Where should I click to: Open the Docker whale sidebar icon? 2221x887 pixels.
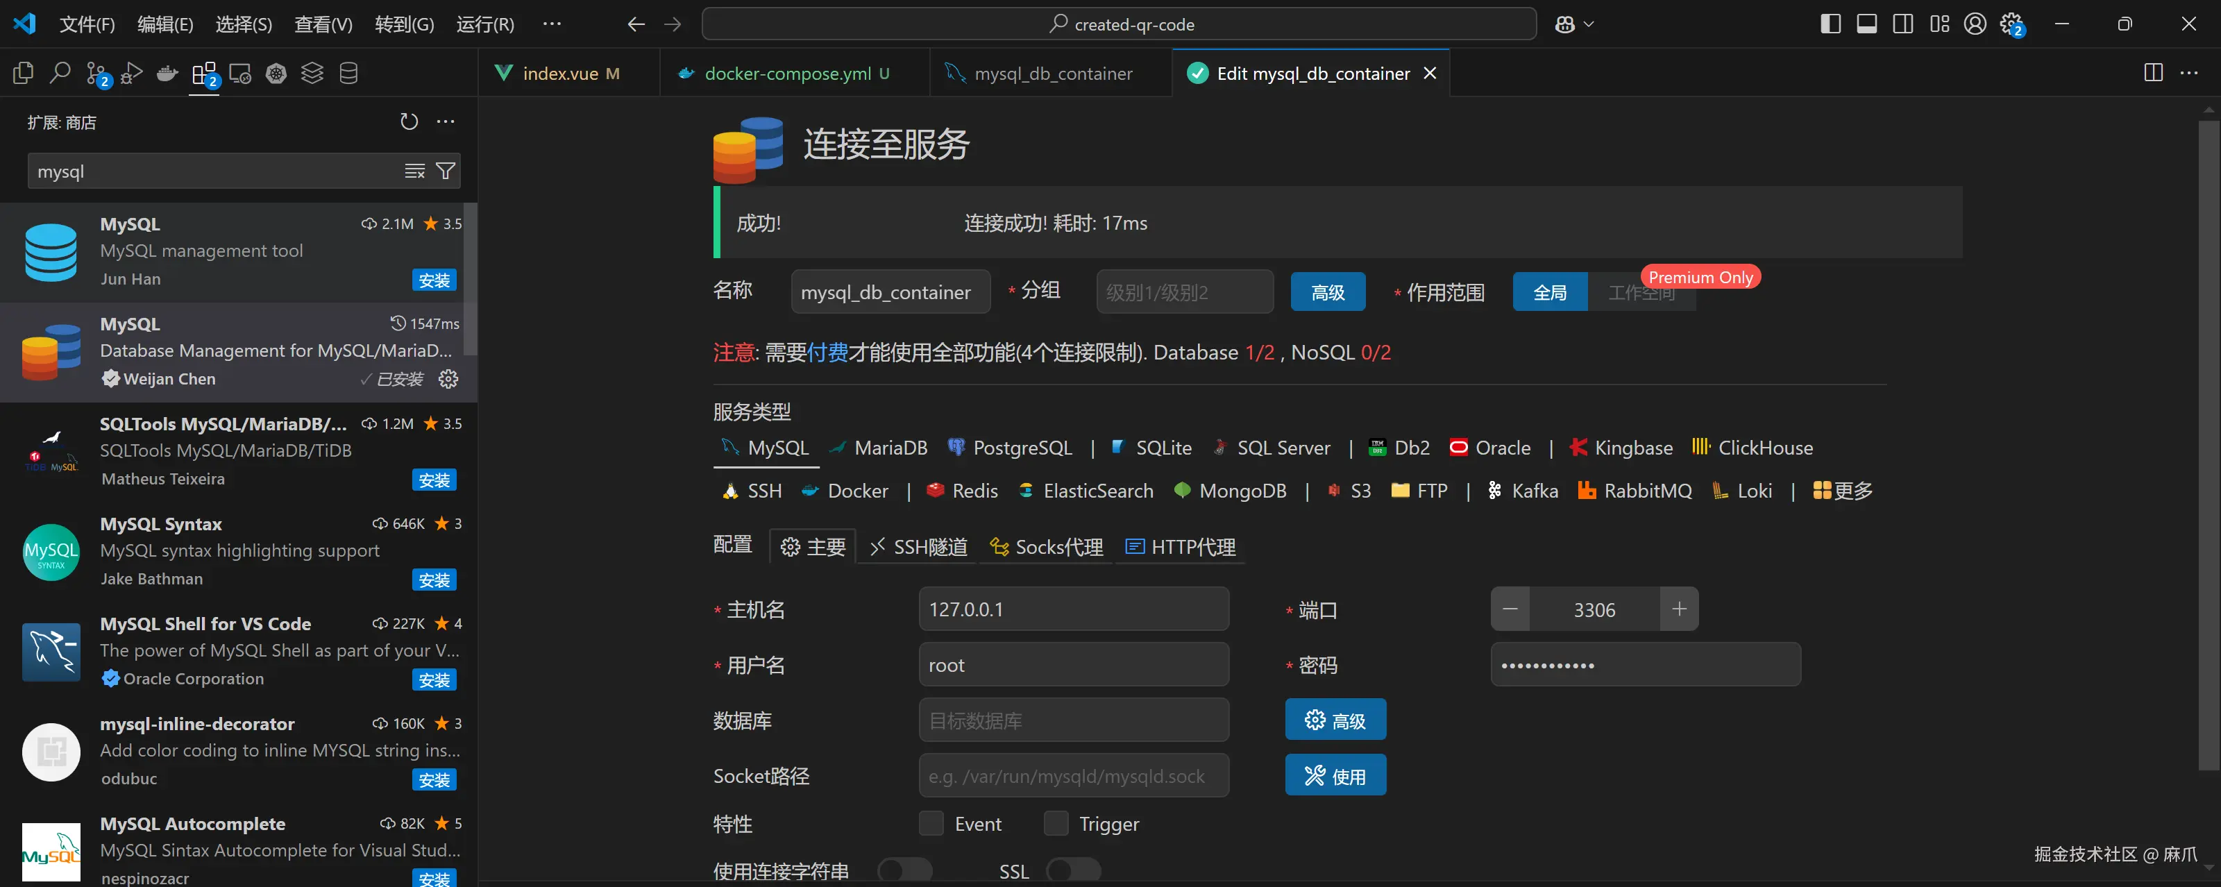pyautogui.click(x=167, y=74)
